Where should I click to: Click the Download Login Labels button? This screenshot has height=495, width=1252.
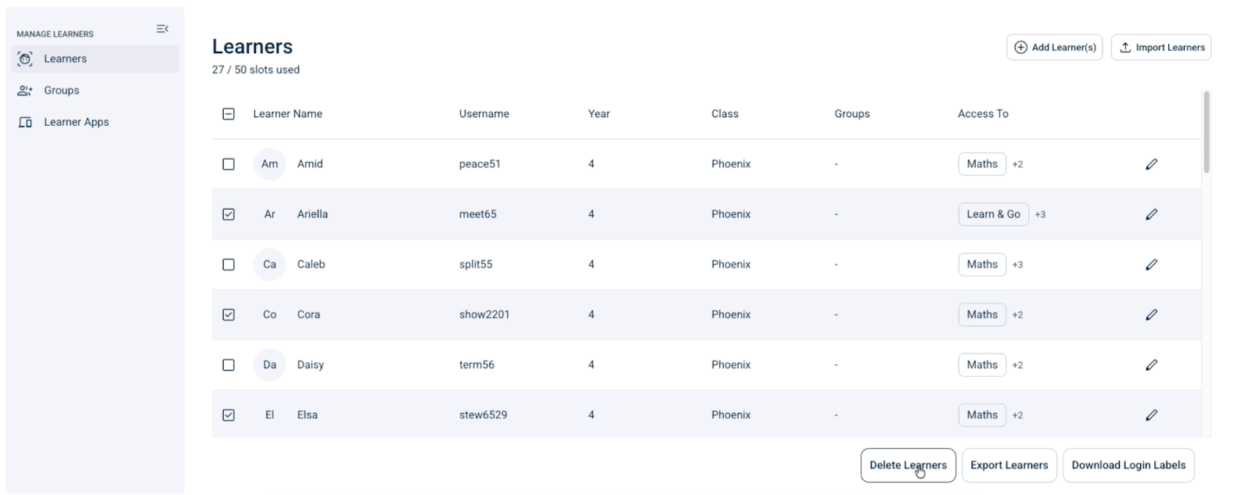click(x=1128, y=465)
